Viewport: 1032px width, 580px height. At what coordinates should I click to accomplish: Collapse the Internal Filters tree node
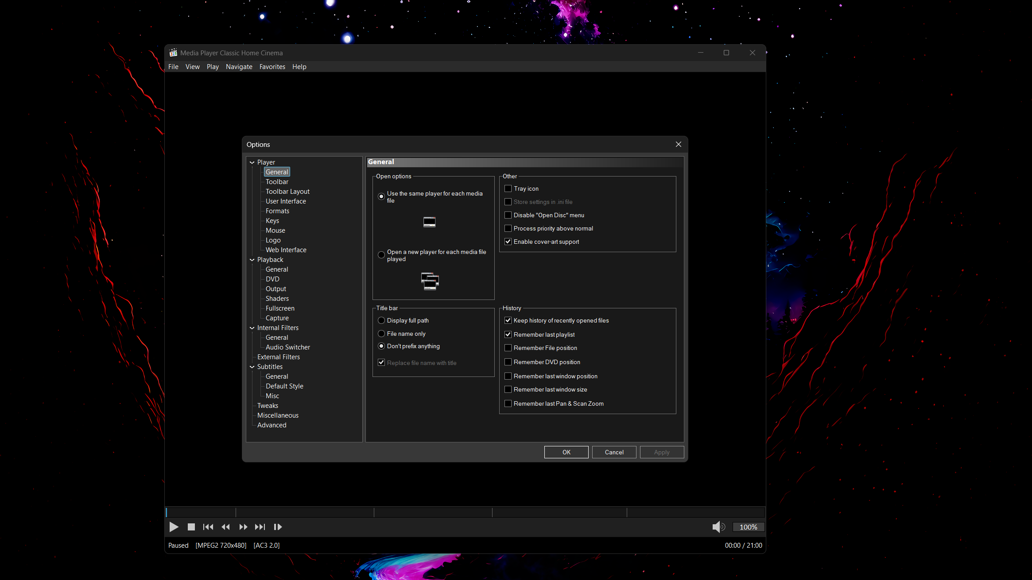[252, 328]
